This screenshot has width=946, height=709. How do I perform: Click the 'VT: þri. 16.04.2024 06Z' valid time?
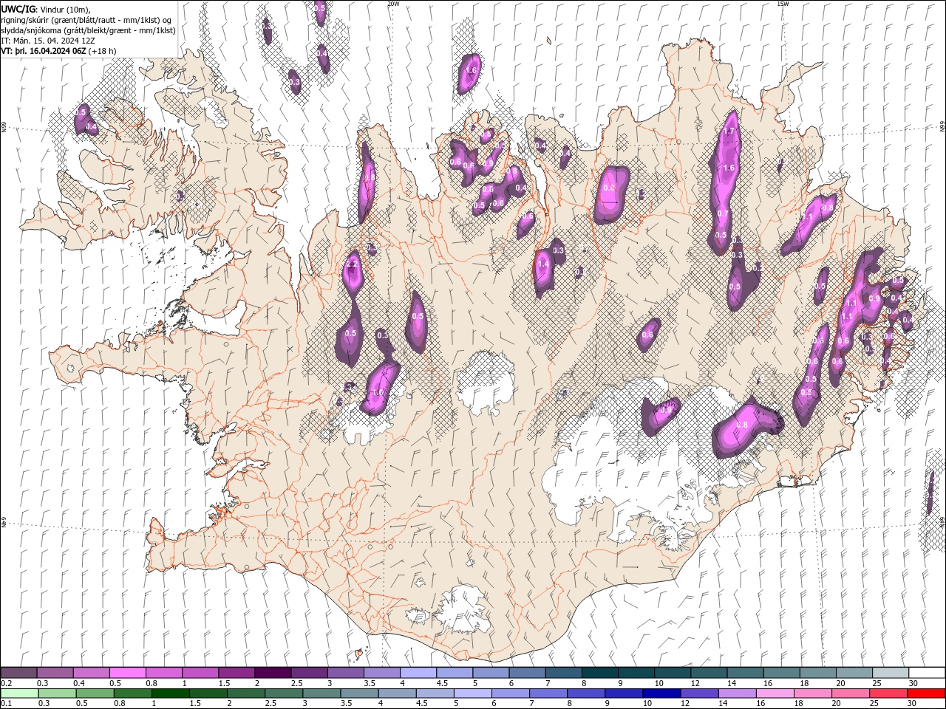tap(44, 52)
